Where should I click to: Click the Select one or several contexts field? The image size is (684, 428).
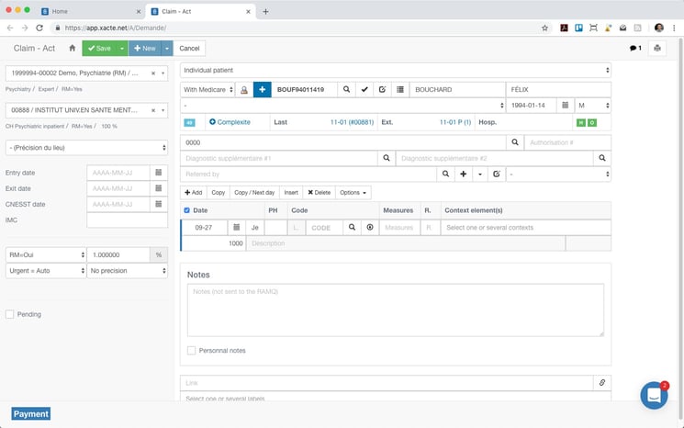point(526,227)
